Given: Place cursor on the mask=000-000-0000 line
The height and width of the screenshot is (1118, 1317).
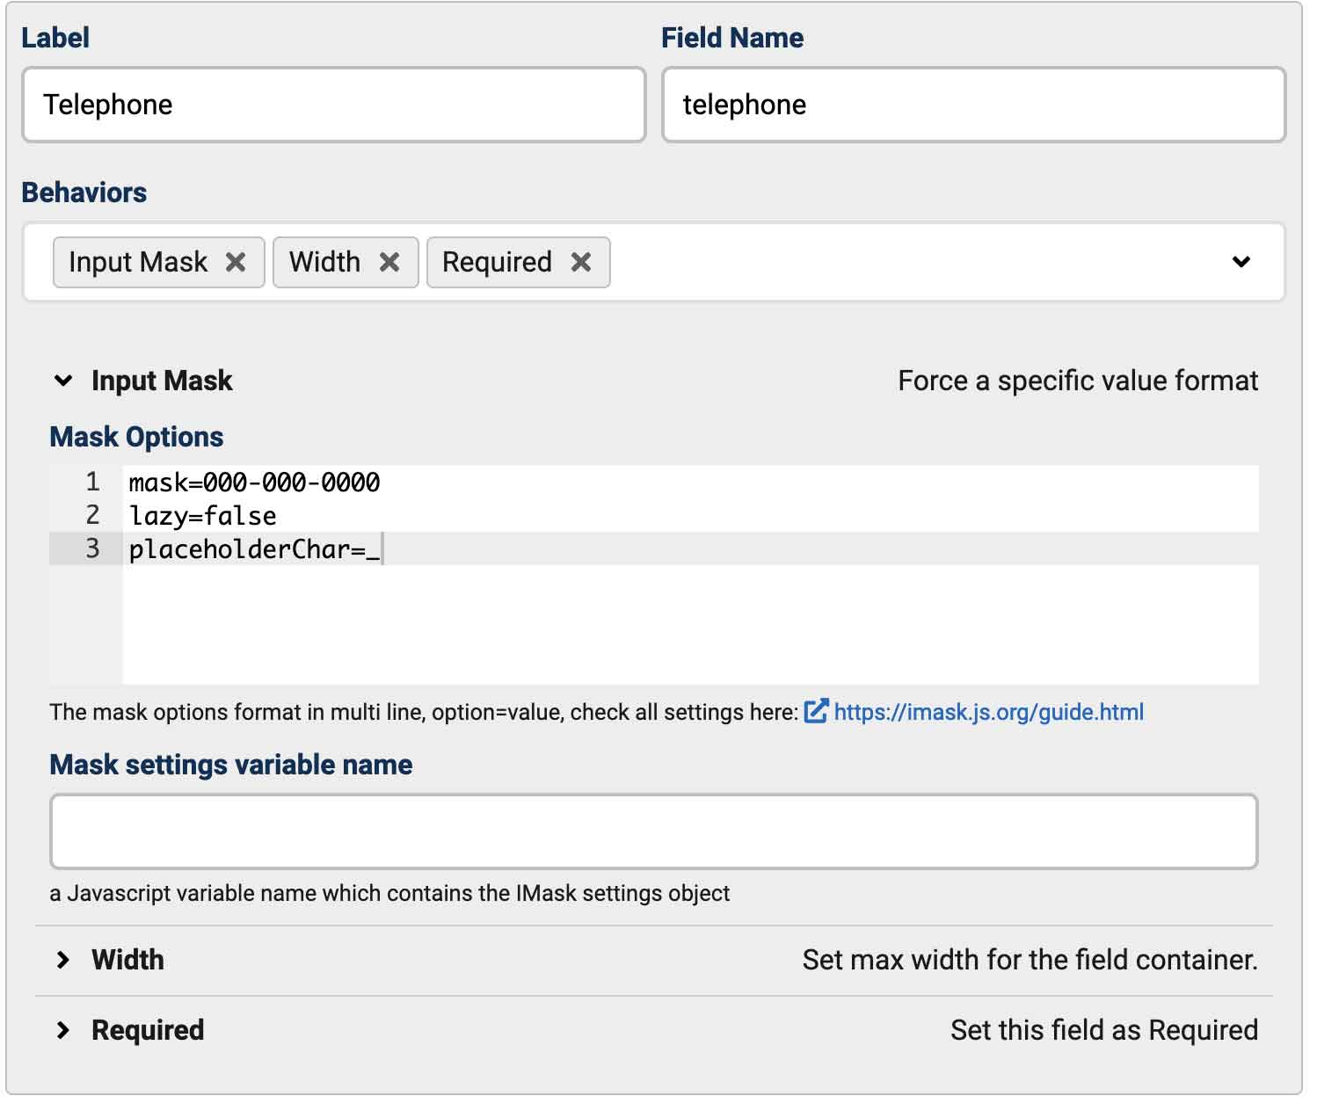Looking at the screenshot, I should 255,483.
